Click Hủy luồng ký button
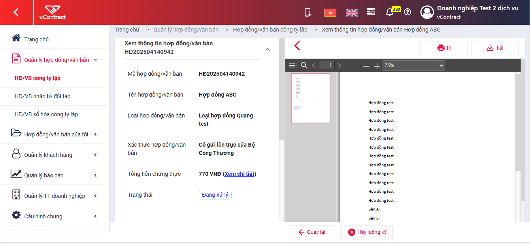This screenshot has height=244, width=530. coord(367,232)
